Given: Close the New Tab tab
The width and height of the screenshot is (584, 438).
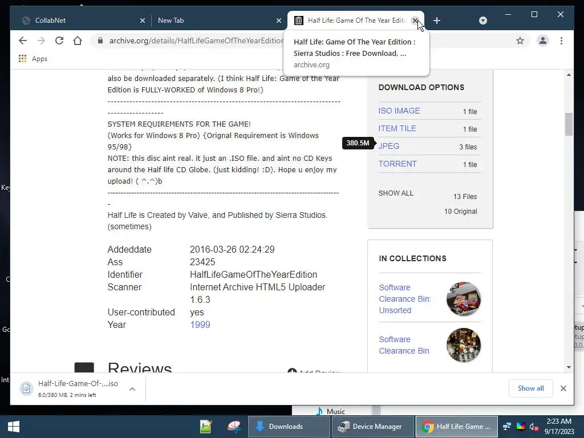Looking at the screenshot, I should [278, 21].
